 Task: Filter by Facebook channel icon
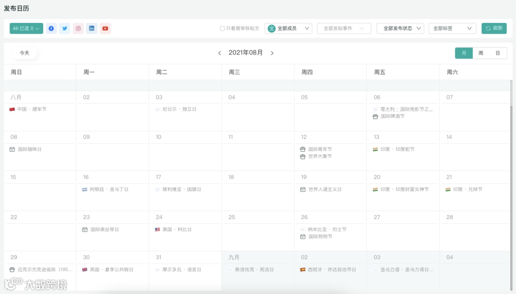point(51,29)
